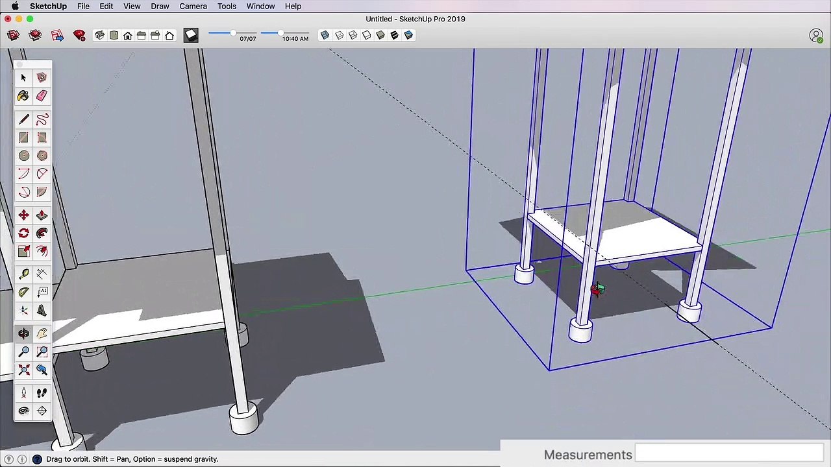Viewport: 831px width, 467px height.
Task: Switch to Back view icon
Action: coord(155,36)
